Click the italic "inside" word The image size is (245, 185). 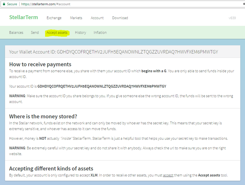66,139
